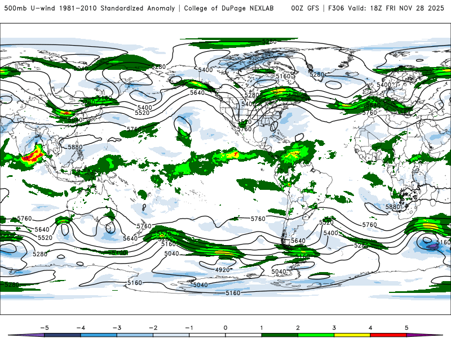
Task: Select the dark green color bar segment between 1 and 2
Action: click(280, 335)
